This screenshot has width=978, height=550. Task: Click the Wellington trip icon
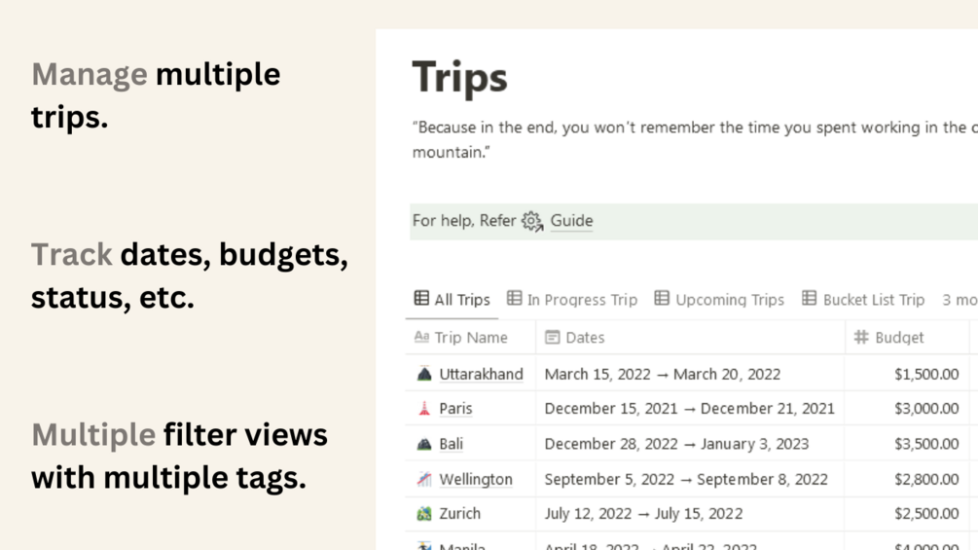point(424,479)
